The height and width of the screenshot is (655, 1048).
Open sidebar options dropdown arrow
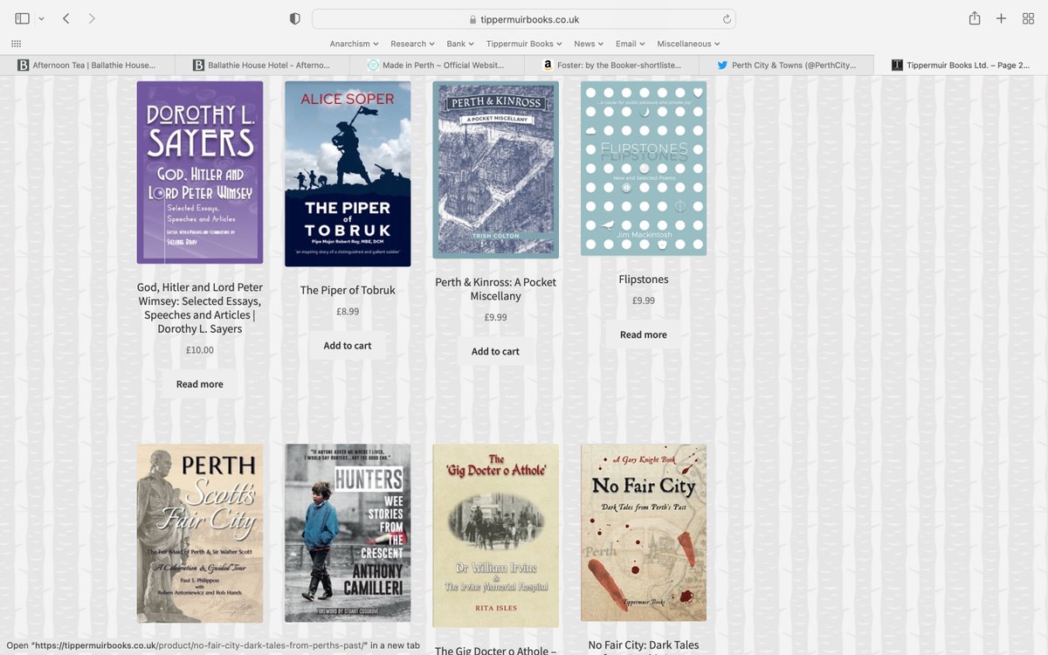(41, 18)
